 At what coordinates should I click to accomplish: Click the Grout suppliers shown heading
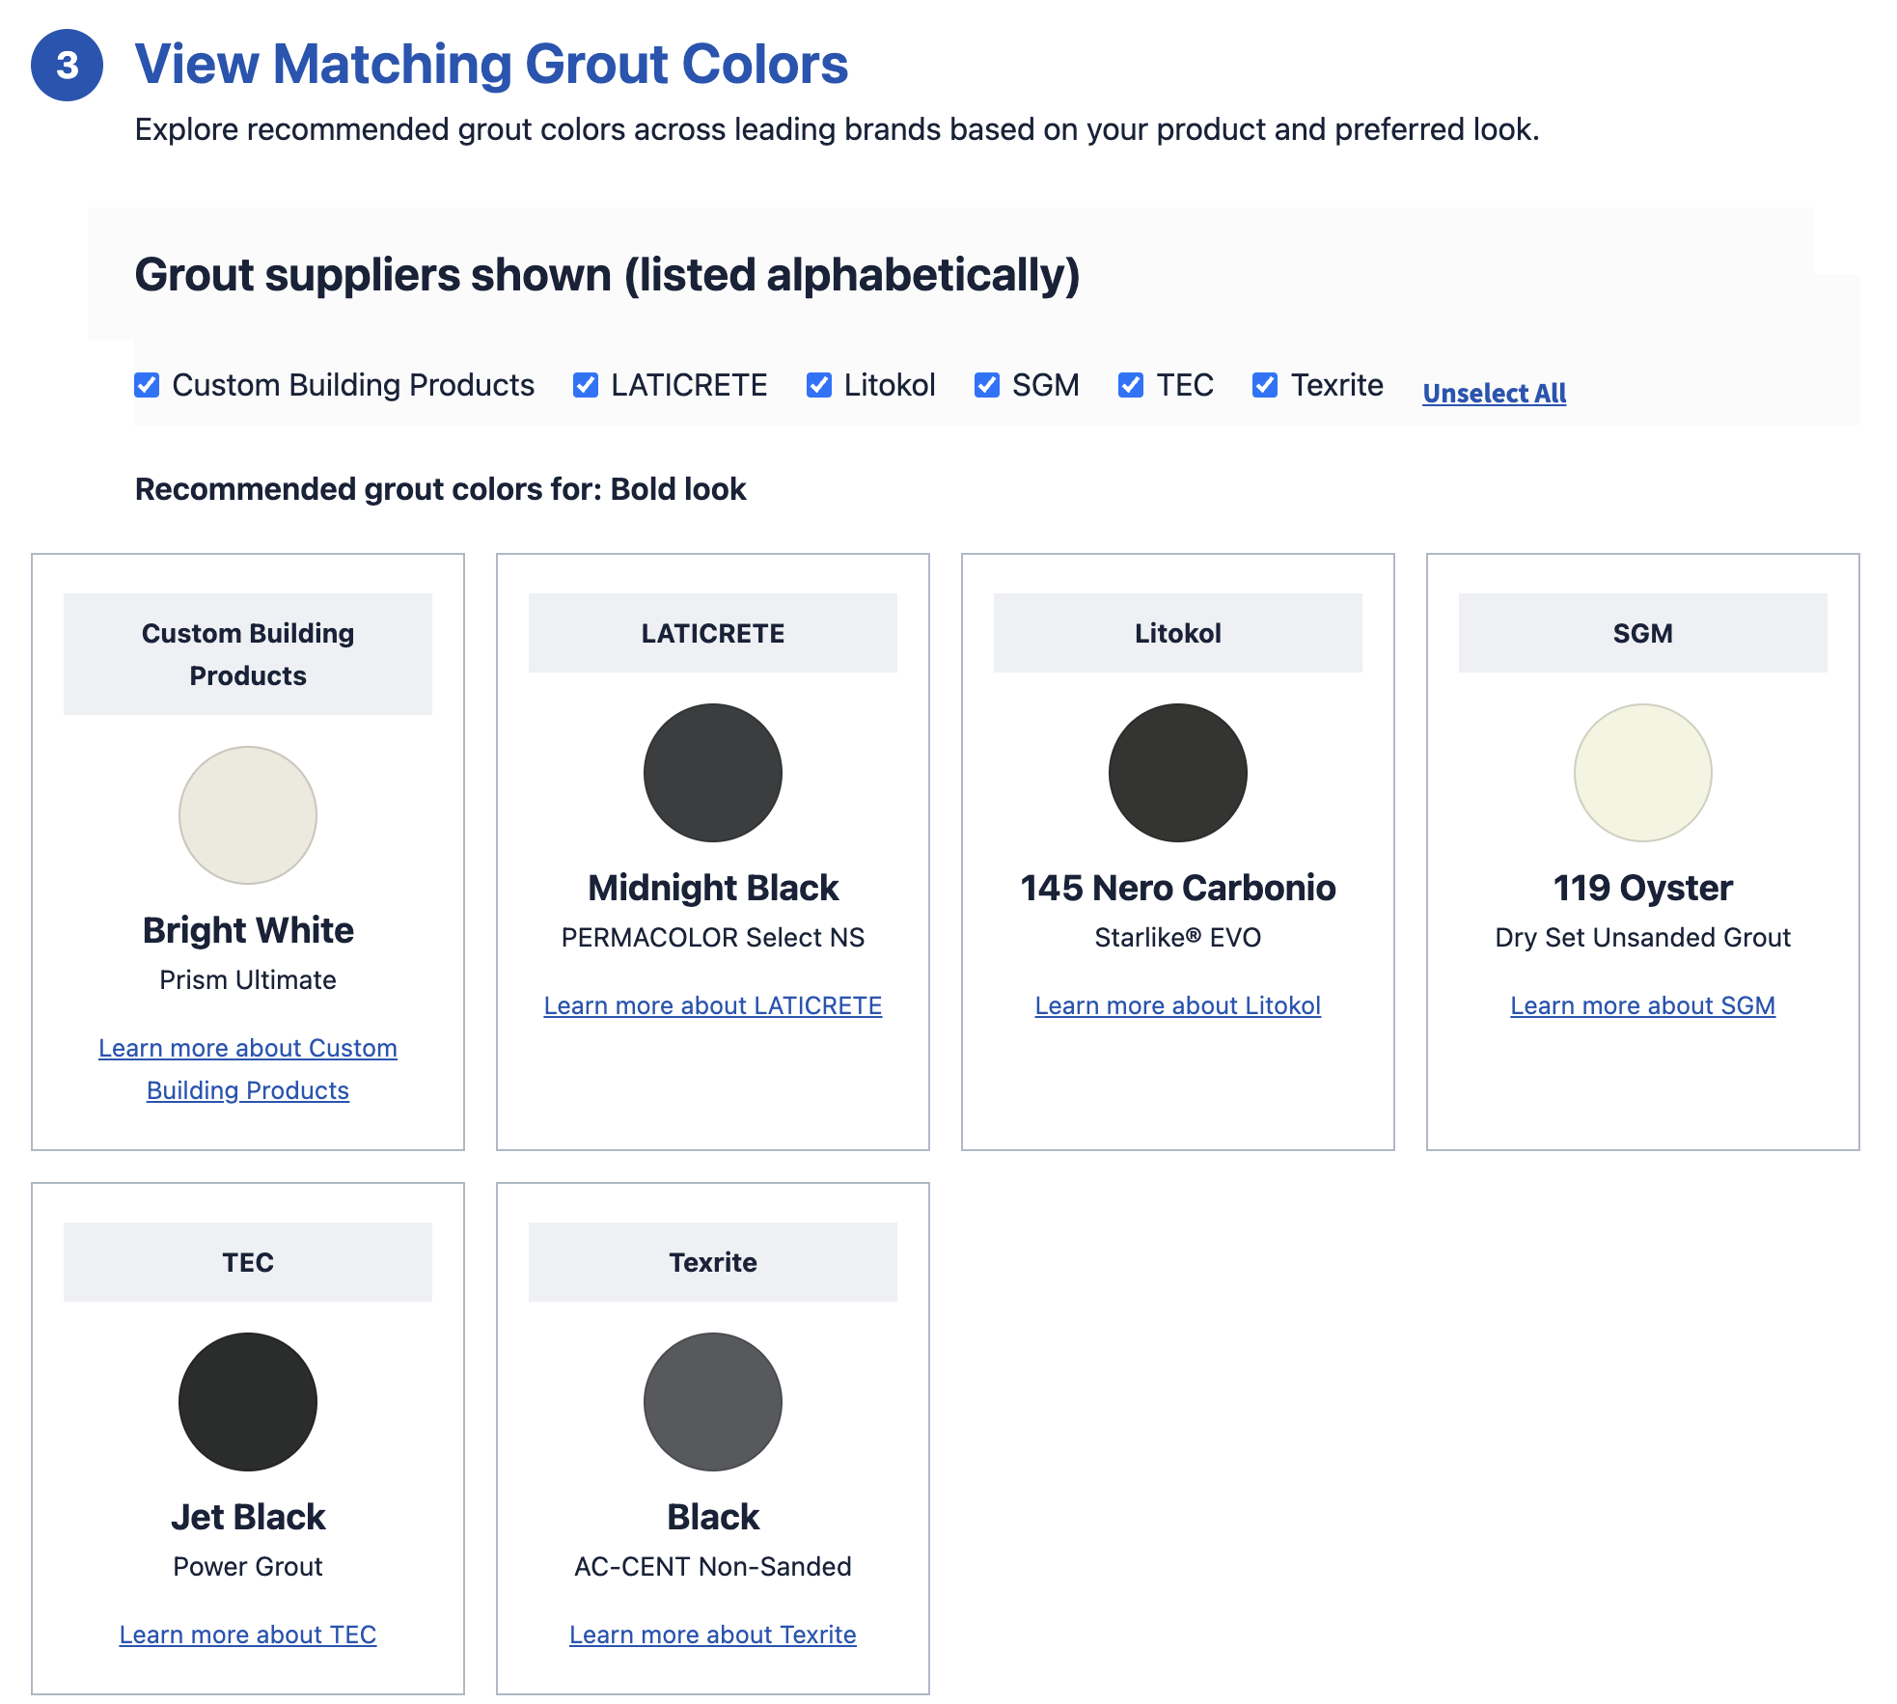[x=607, y=275]
